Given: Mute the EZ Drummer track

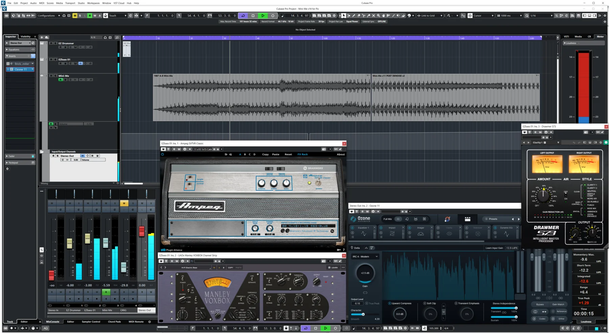Looking at the screenshot, I should coord(51,43).
